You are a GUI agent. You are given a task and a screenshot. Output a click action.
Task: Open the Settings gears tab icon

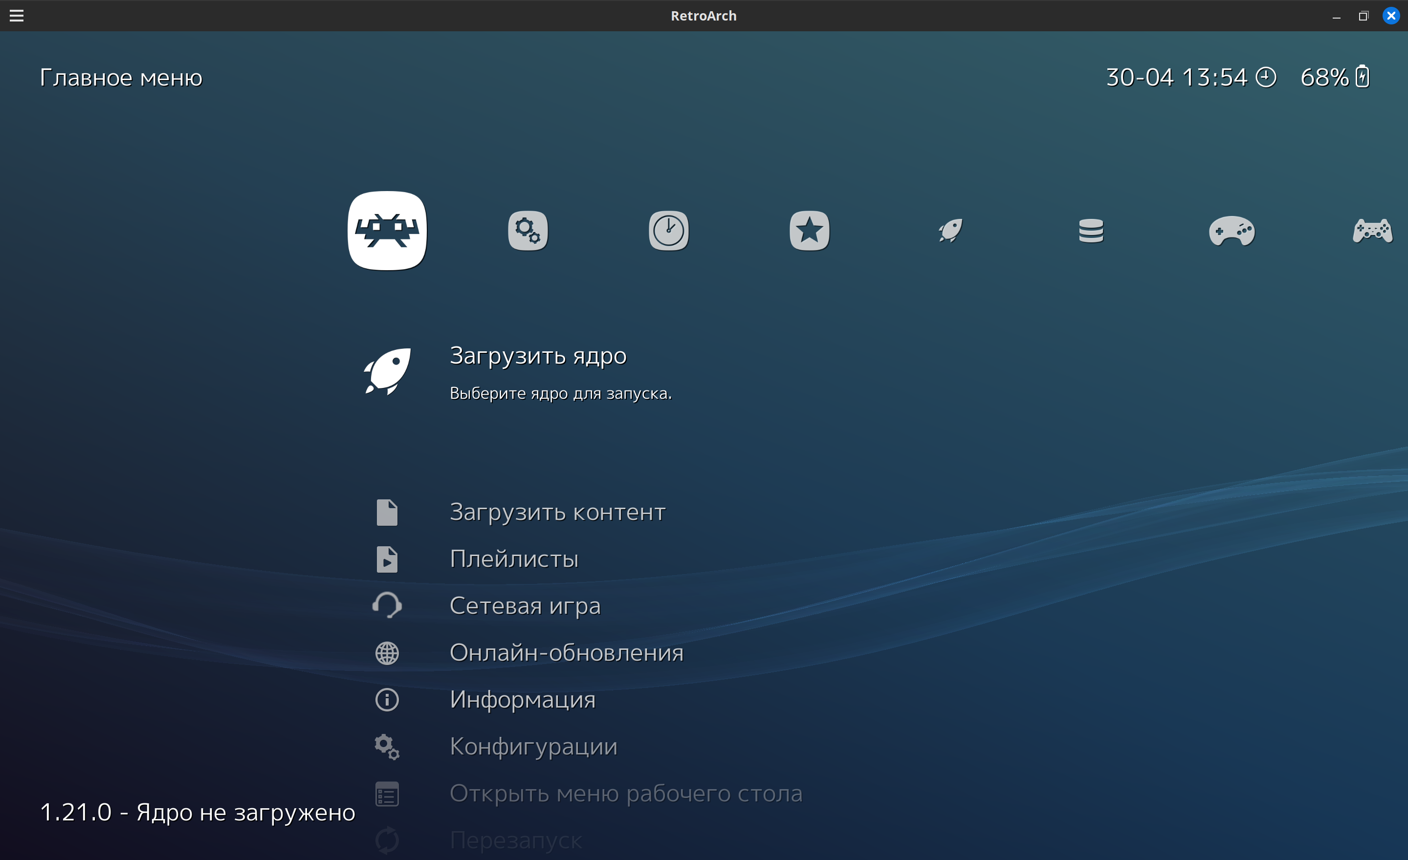pos(528,231)
